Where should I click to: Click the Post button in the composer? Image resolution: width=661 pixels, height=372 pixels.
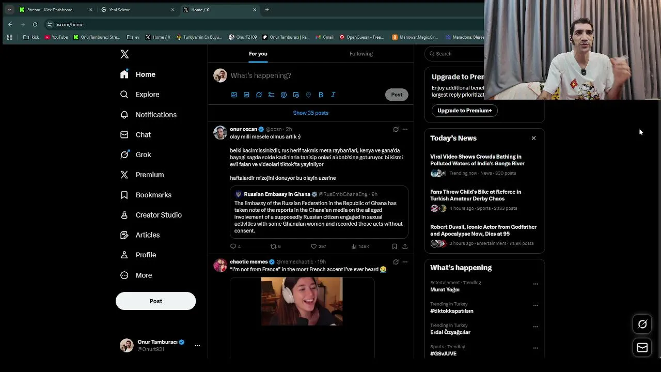[x=397, y=95]
